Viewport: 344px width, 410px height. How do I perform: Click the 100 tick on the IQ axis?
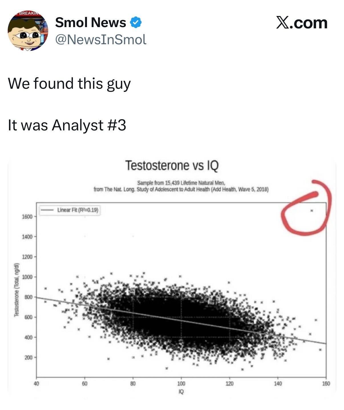point(181,383)
